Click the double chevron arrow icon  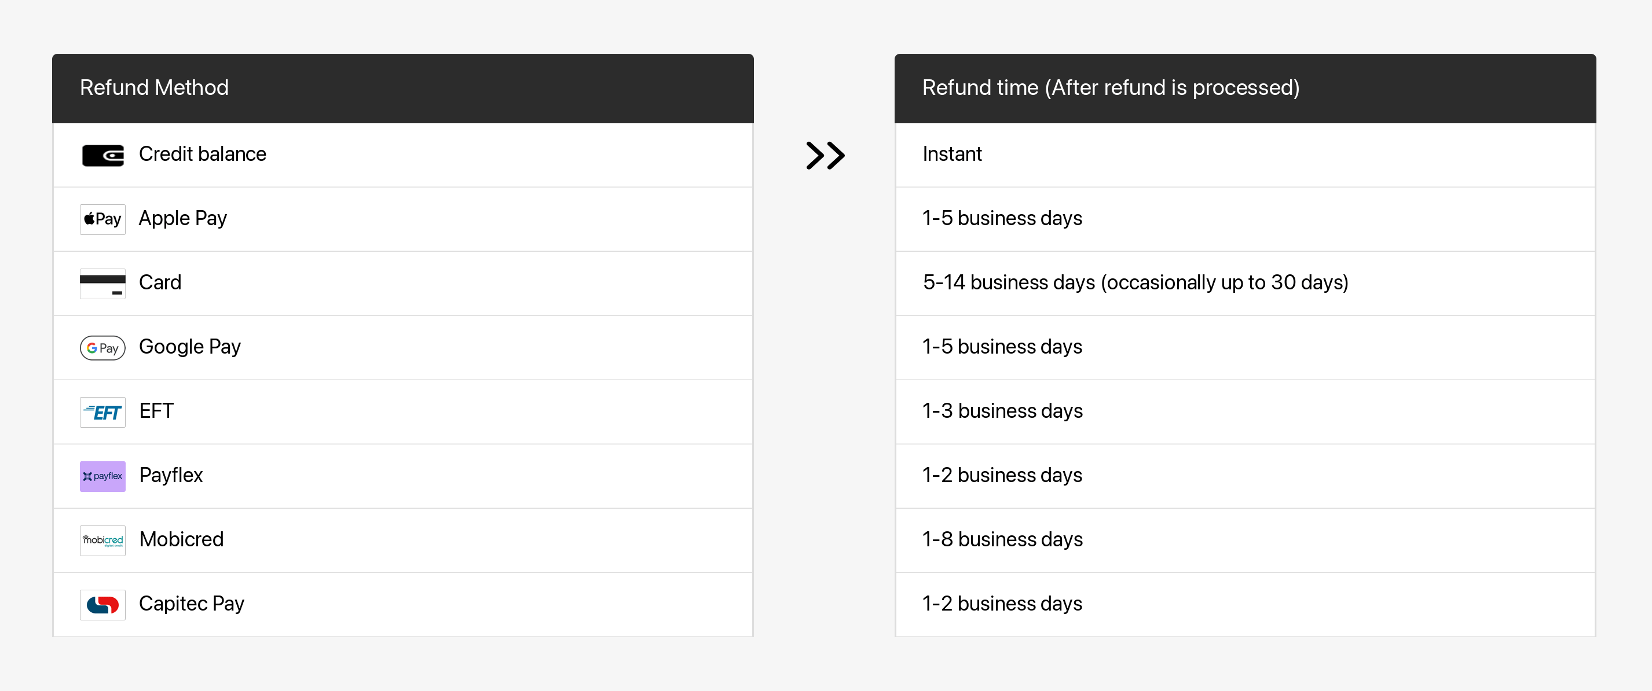pyautogui.click(x=825, y=155)
